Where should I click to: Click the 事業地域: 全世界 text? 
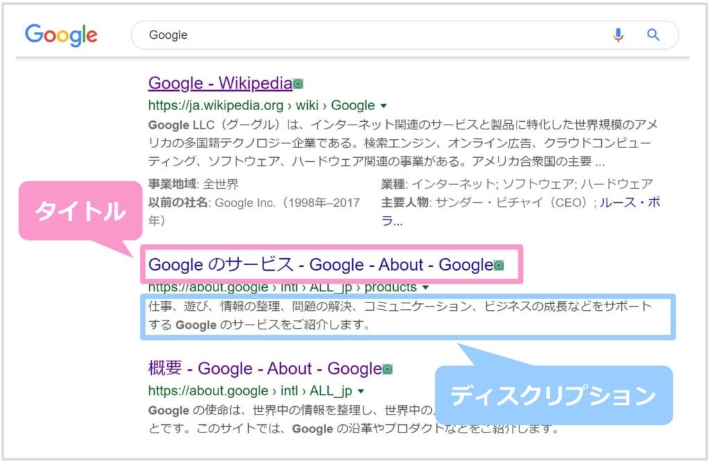point(193,184)
